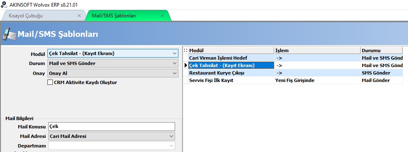Click the İşlem cell of Çek Tahsilat row
The image size is (408, 152).
[317, 65]
